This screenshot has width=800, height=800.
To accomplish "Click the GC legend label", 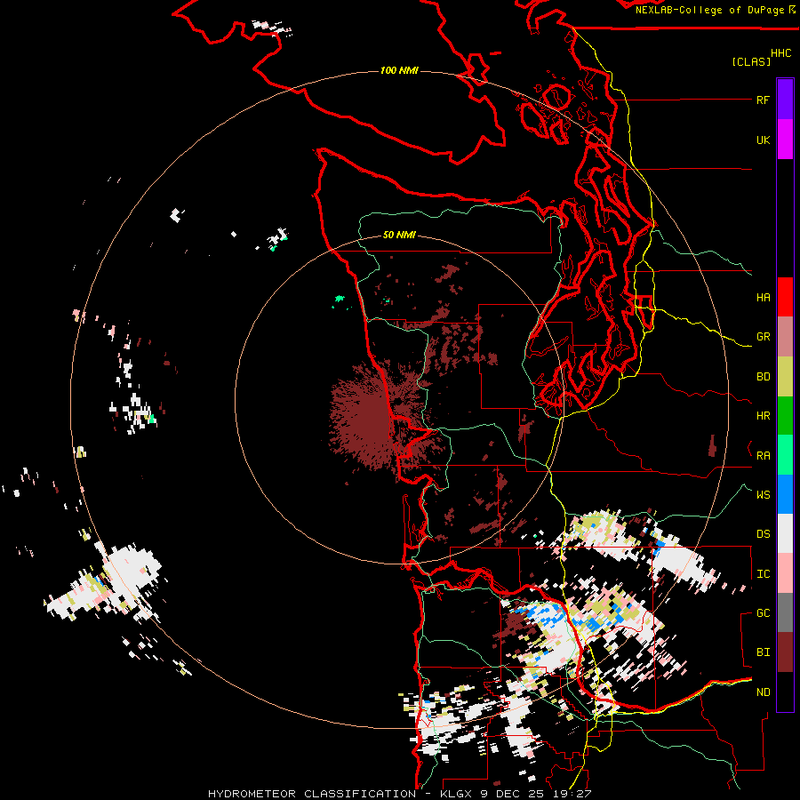I will coord(763,613).
